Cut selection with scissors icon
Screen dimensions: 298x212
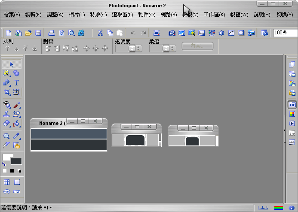(101, 33)
